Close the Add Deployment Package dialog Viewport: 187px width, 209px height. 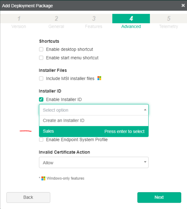(x=183, y=6)
